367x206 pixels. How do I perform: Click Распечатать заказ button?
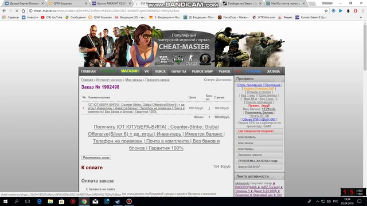tap(96, 158)
